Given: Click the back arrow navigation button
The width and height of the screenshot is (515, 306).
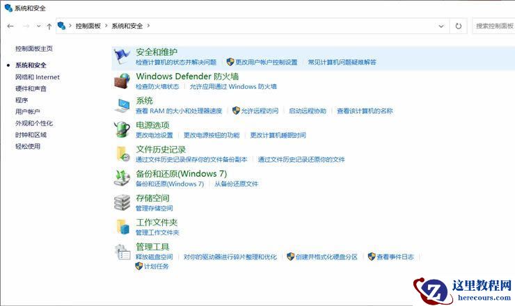Looking at the screenshot, I should click(10, 26).
